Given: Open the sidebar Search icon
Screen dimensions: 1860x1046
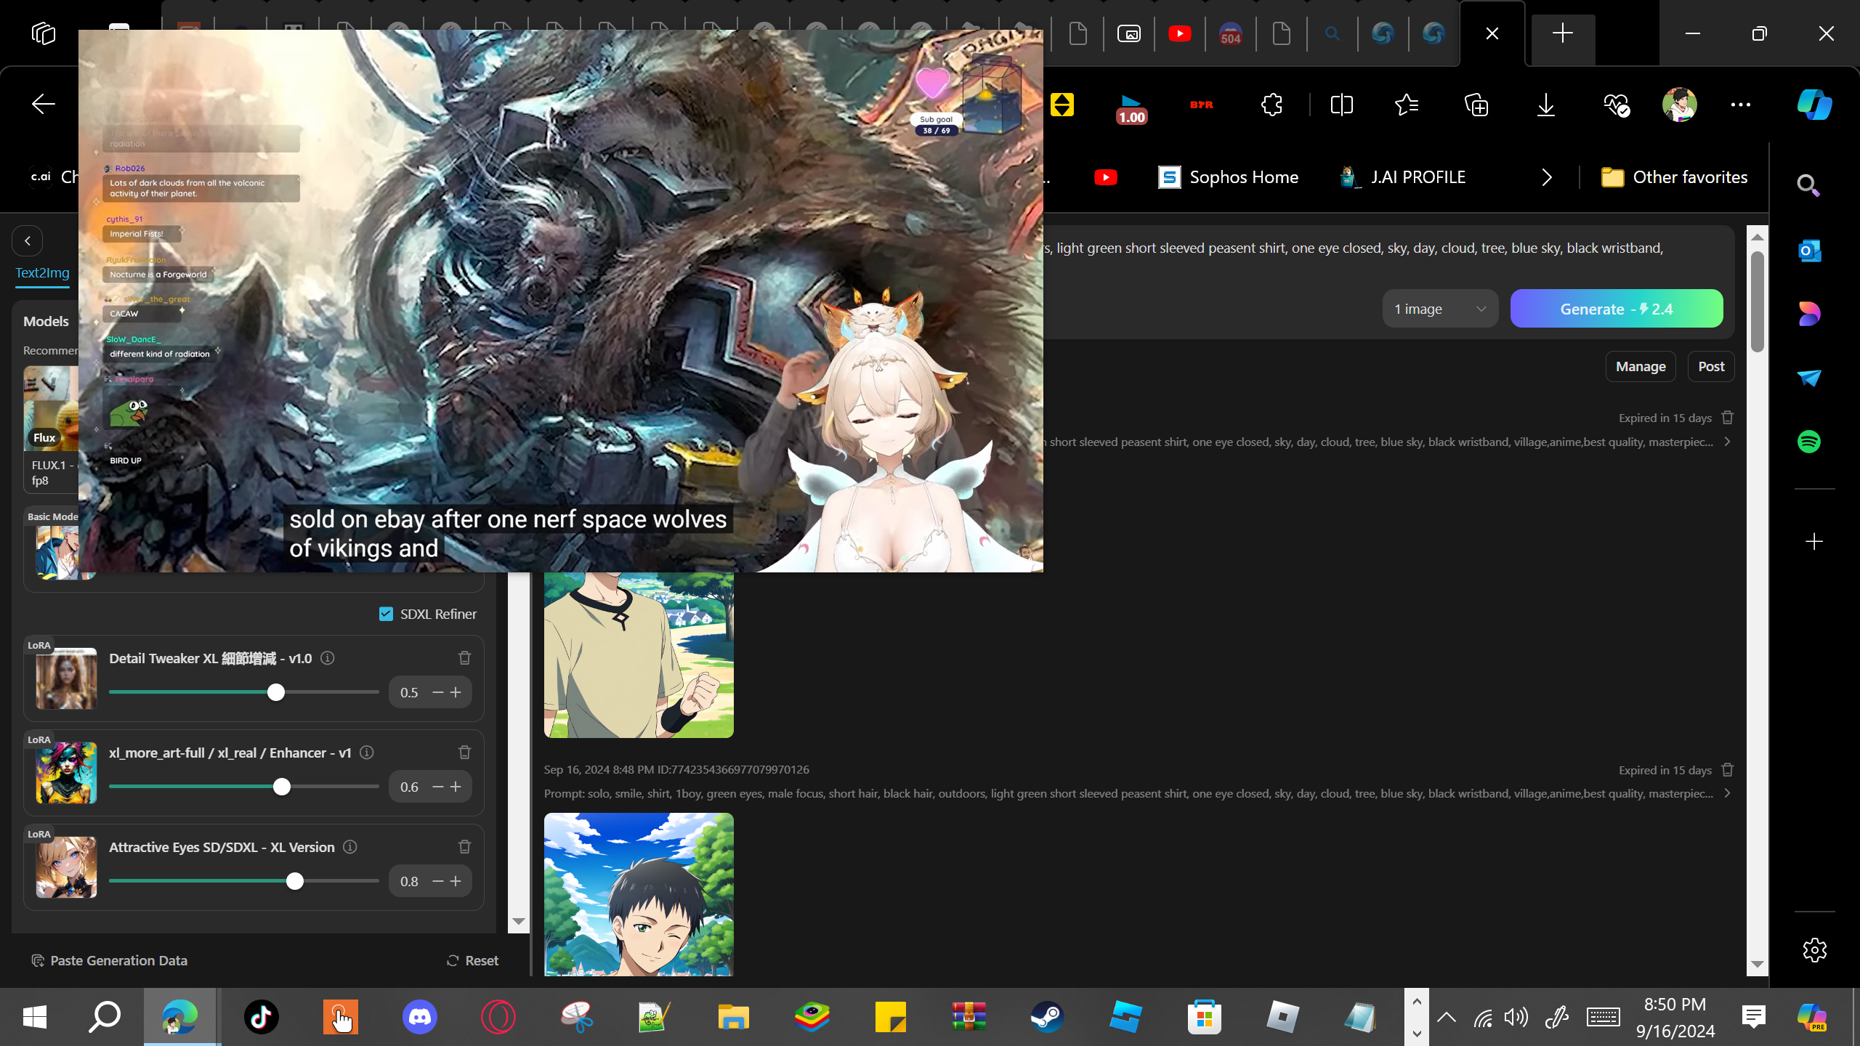Looking at the screenshot, I should coord(1808,186).
